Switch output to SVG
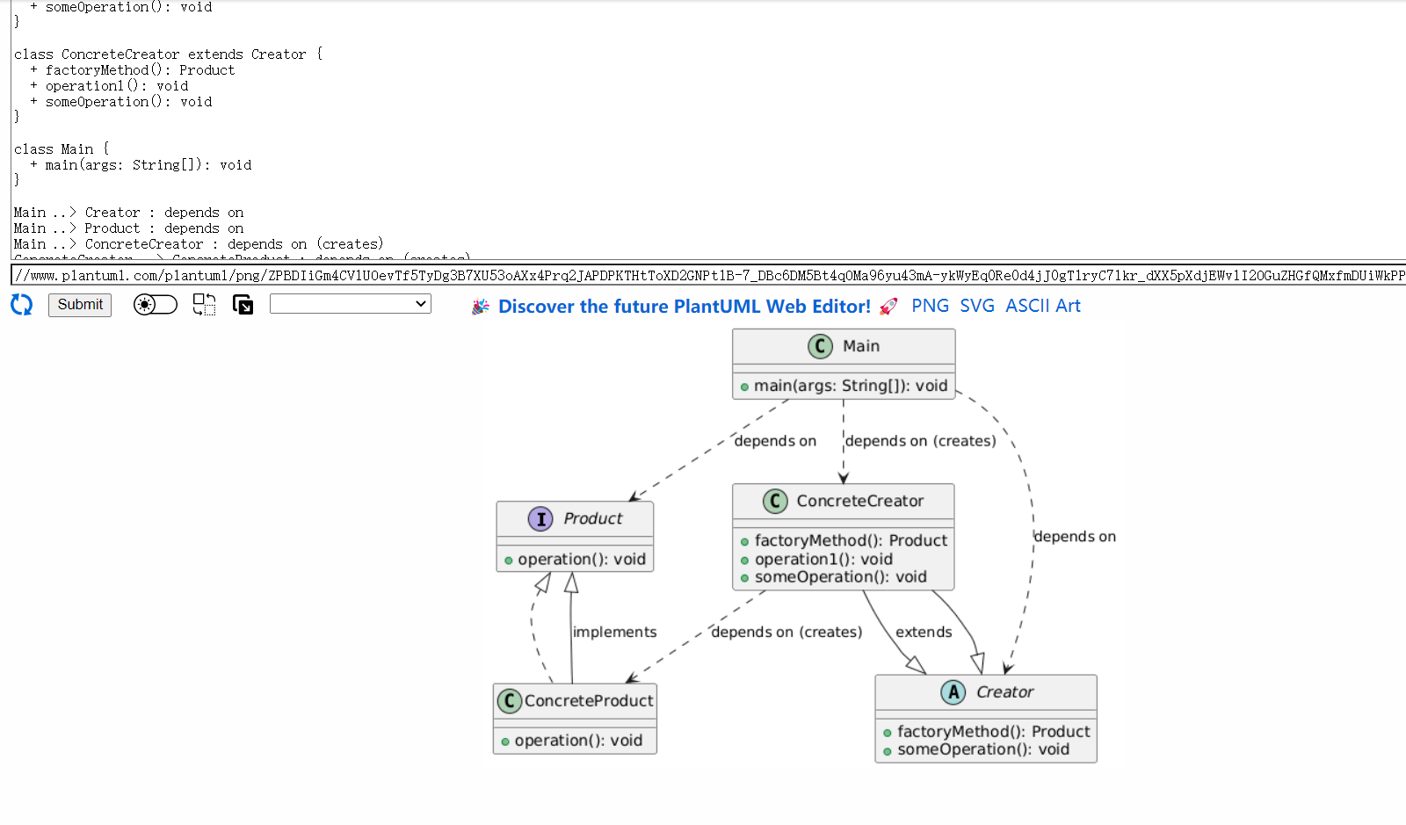The image size is (1406, 825). [x=976, y=306]
